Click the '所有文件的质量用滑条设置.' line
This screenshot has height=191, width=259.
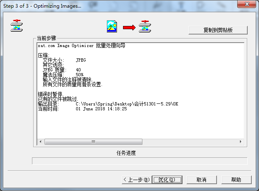point(72,84)
